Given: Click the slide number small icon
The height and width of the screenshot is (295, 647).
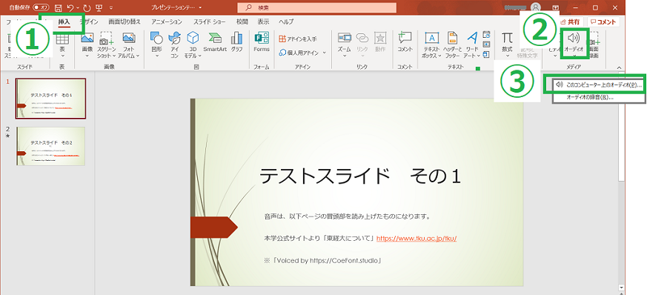Looking at the screenshot, I should [x=486, y=44].
